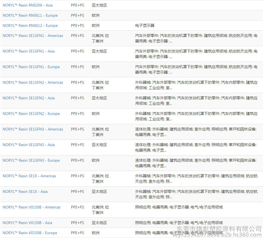
Task: Open NORYL Resin SE1GFN1 - Americas link
Action: pyautogui.click(x=33, y=36)
